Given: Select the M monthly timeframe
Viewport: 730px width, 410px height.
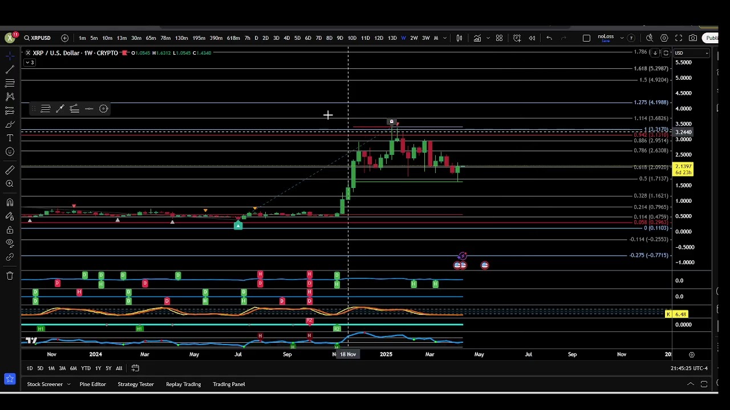Looking at the screenshot, I should 436,38.
